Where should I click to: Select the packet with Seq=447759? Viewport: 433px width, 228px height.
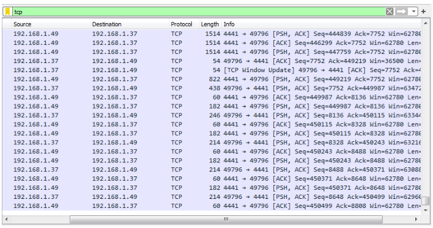[212, 52]
